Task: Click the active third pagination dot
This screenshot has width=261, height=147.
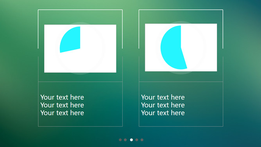Action: [132, 140]
